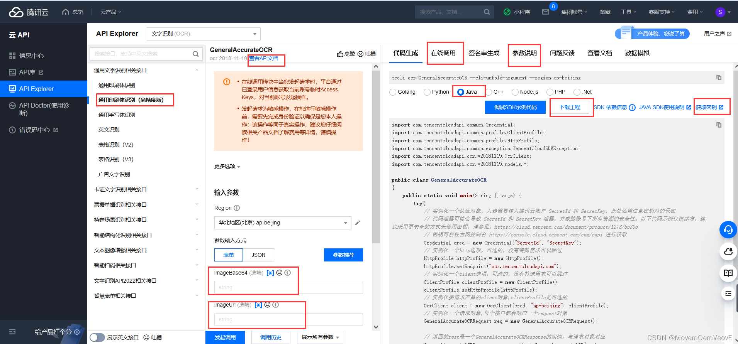Click the 调用历史 button
Screen dimensions: 738x344
click(x=271, y=337)
